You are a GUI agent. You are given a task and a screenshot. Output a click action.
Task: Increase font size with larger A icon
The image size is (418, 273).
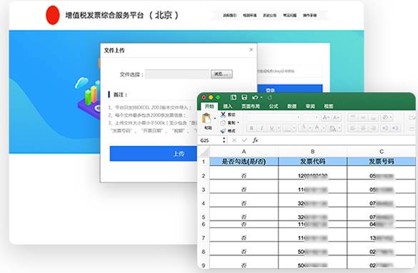tap(326, 117)
